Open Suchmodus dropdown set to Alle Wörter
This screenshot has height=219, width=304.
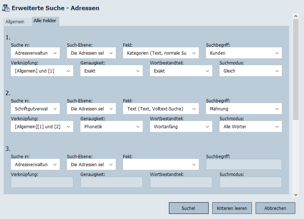pyautogui.click(x=250, y=126)
